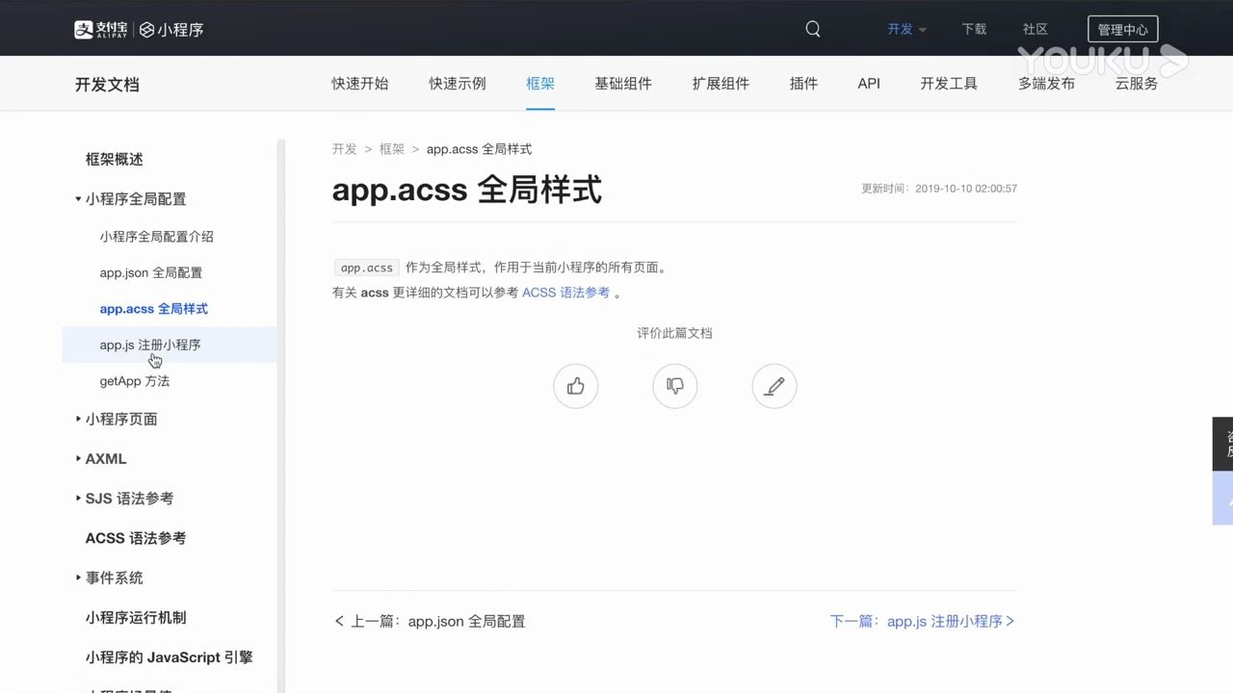Switch to the 开发工具 tab
The height and width of the screenshot is (693, 1233).
click(949, 84)
